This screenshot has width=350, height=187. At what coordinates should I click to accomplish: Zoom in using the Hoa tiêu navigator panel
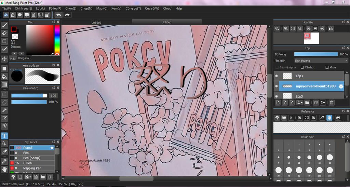(286, 29)
